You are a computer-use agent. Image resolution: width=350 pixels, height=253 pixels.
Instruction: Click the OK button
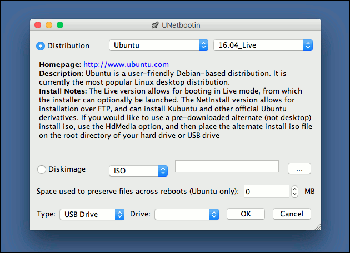[246, 214]
